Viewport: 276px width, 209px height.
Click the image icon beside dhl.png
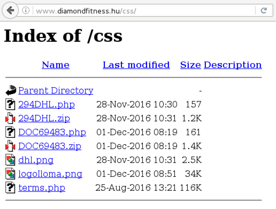point(10,160)
